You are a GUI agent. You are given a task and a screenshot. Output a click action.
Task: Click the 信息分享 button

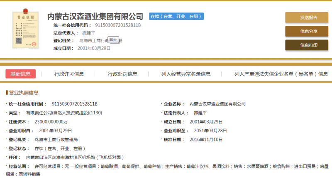pos(307,31)
